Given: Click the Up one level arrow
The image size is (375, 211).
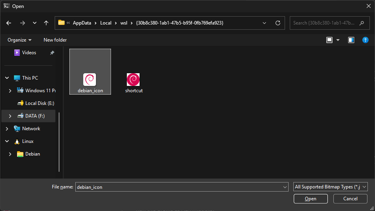Looking at the screenshot, I should click(x=46, y=23).
